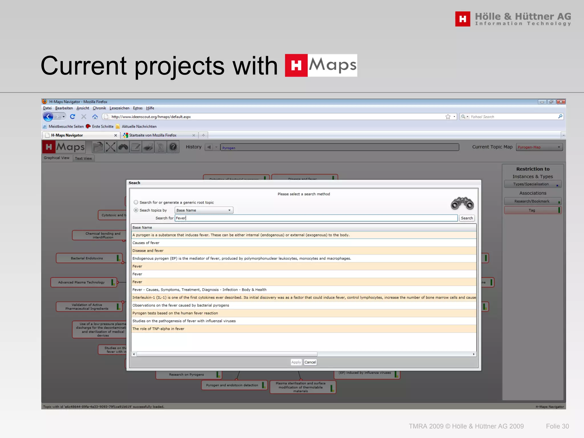This screenshot has width=584, height=438.
Task: Select 'Disease and fever' result
Action: pyautogui.click(x=304, y=251)
